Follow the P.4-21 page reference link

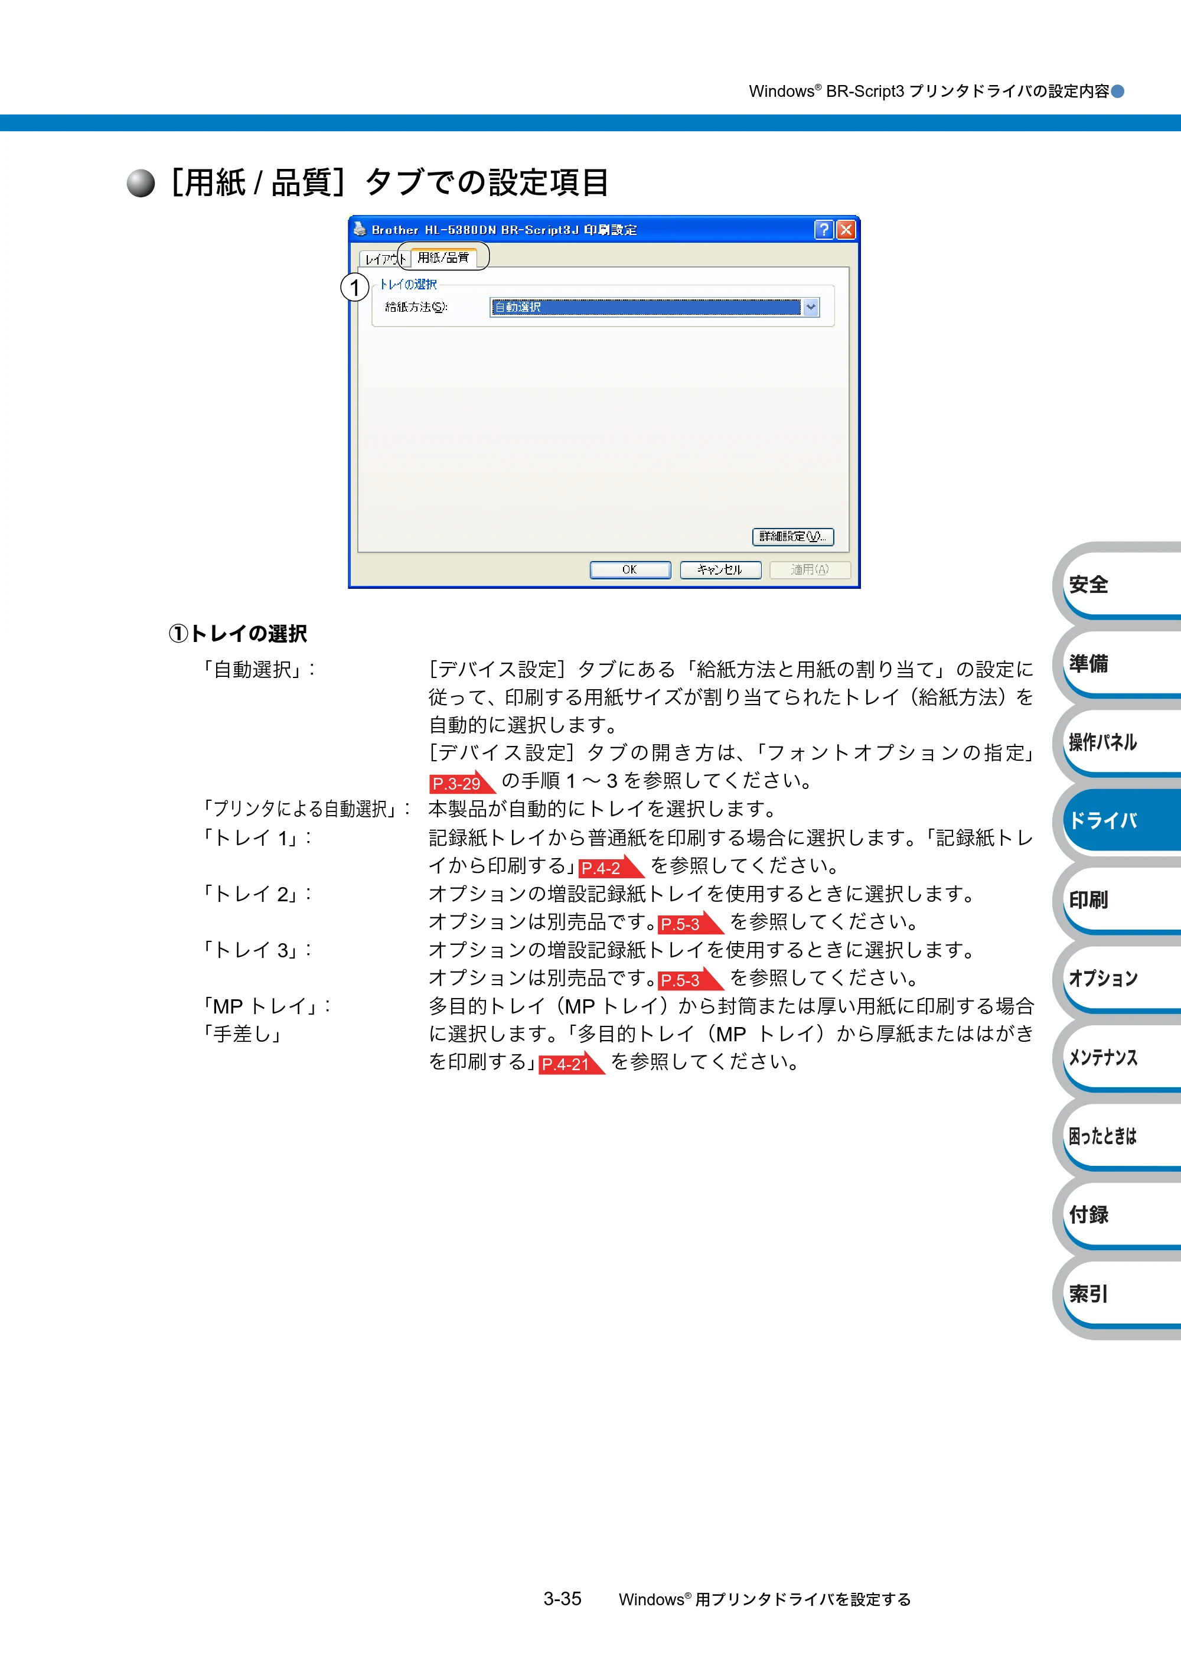572,1064
